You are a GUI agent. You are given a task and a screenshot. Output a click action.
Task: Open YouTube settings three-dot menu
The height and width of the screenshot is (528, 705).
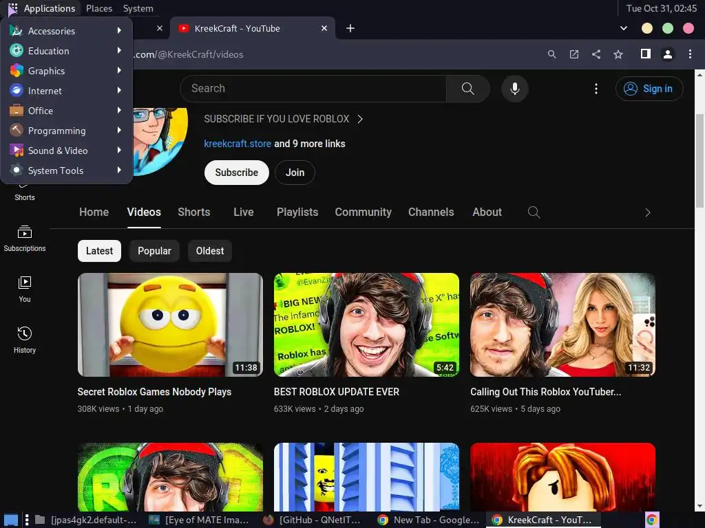pyautogui.click(x=596, y=89)
